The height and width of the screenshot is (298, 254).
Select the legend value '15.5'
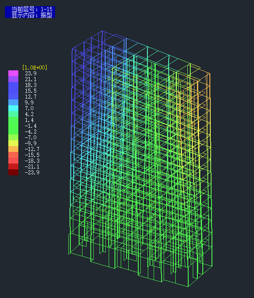pyautogui.click(x=31, y=91)
